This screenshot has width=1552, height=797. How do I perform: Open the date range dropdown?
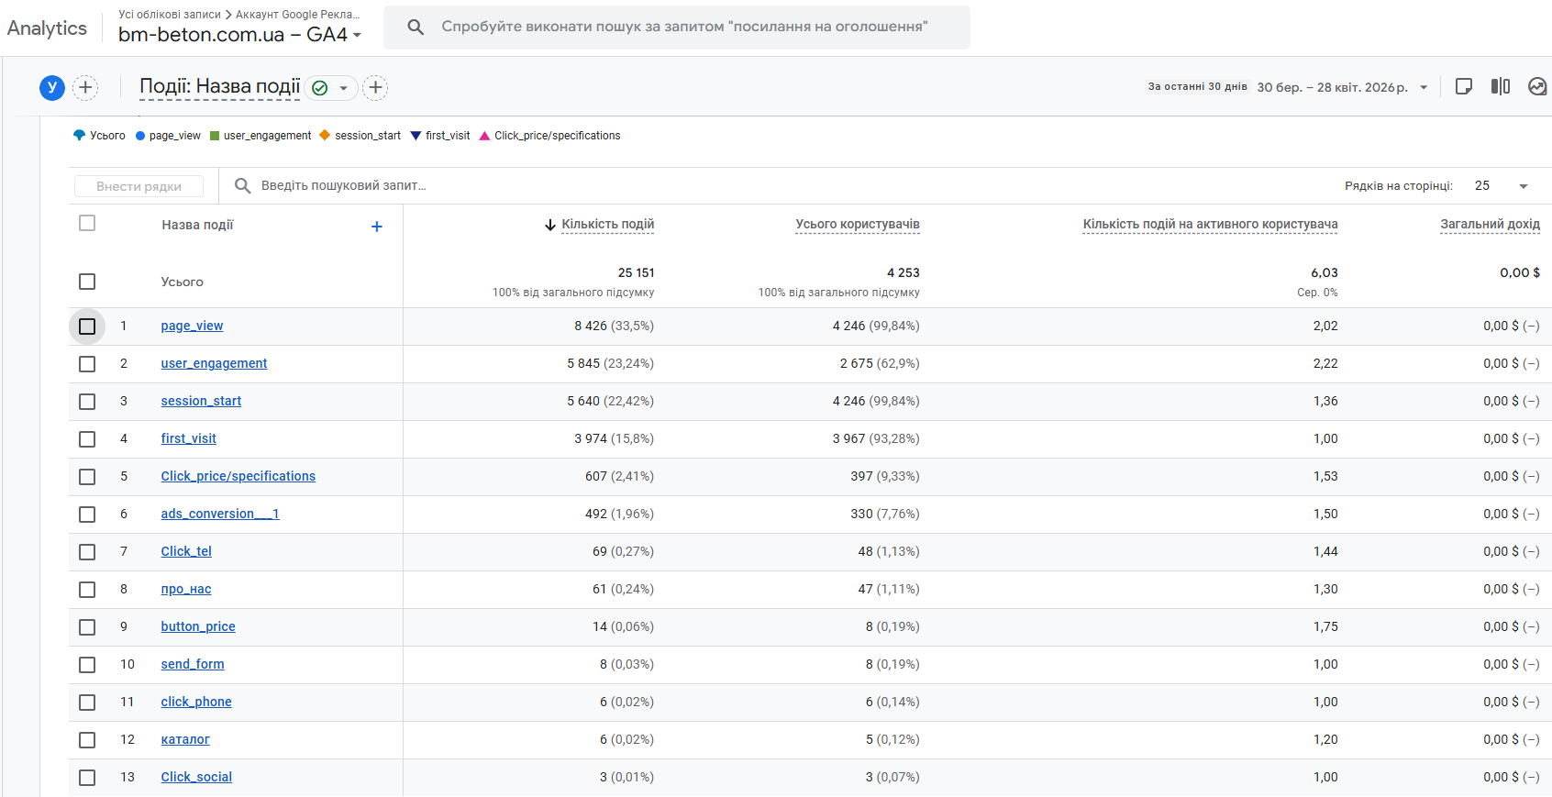point(1425,87)
